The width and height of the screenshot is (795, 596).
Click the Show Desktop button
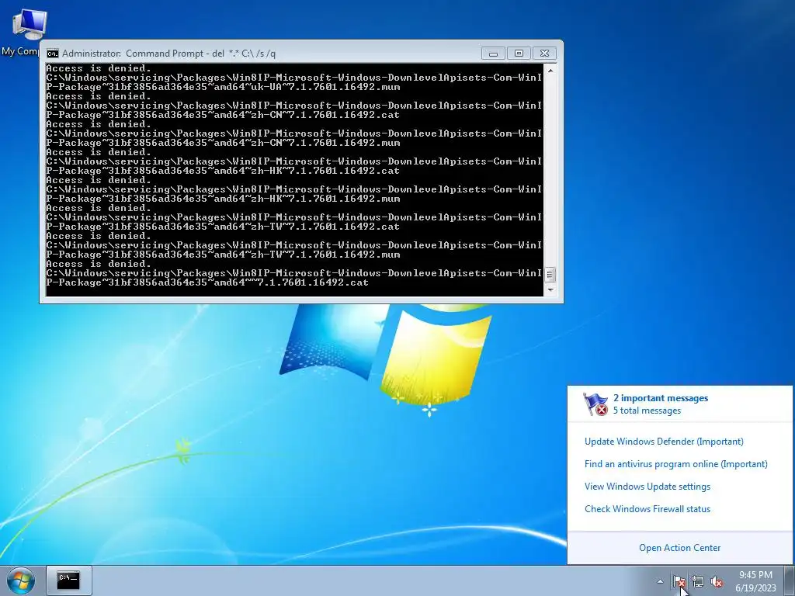click(790, 580)
